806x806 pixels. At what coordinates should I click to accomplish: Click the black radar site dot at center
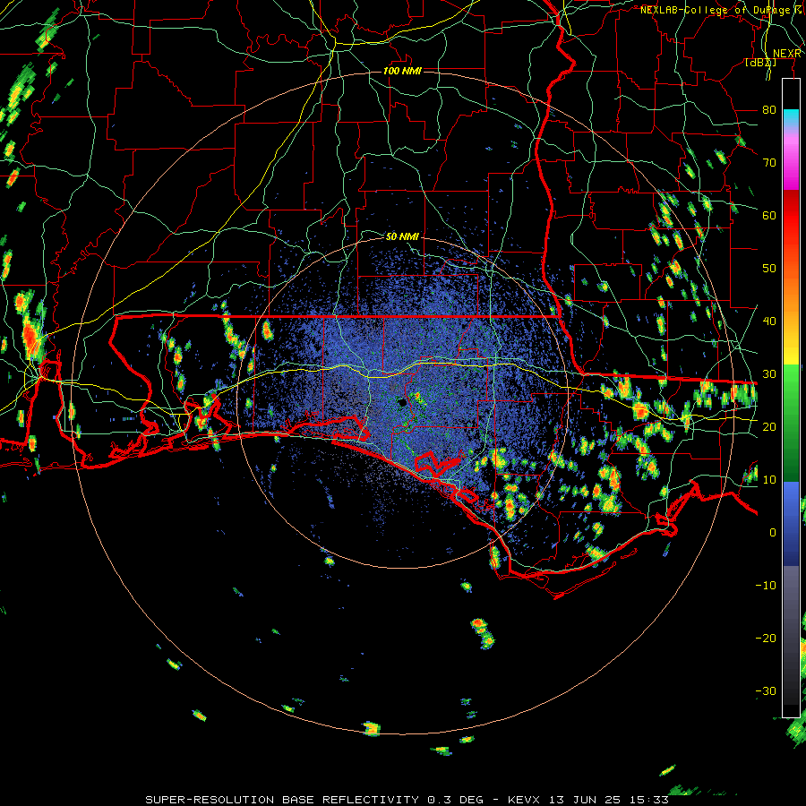point(402,402)
